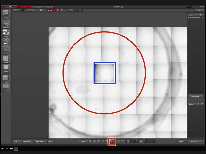The height and width of the screenshot is (154, 206).
Task: Click the Save Overview button
Action: click(196, 97)
